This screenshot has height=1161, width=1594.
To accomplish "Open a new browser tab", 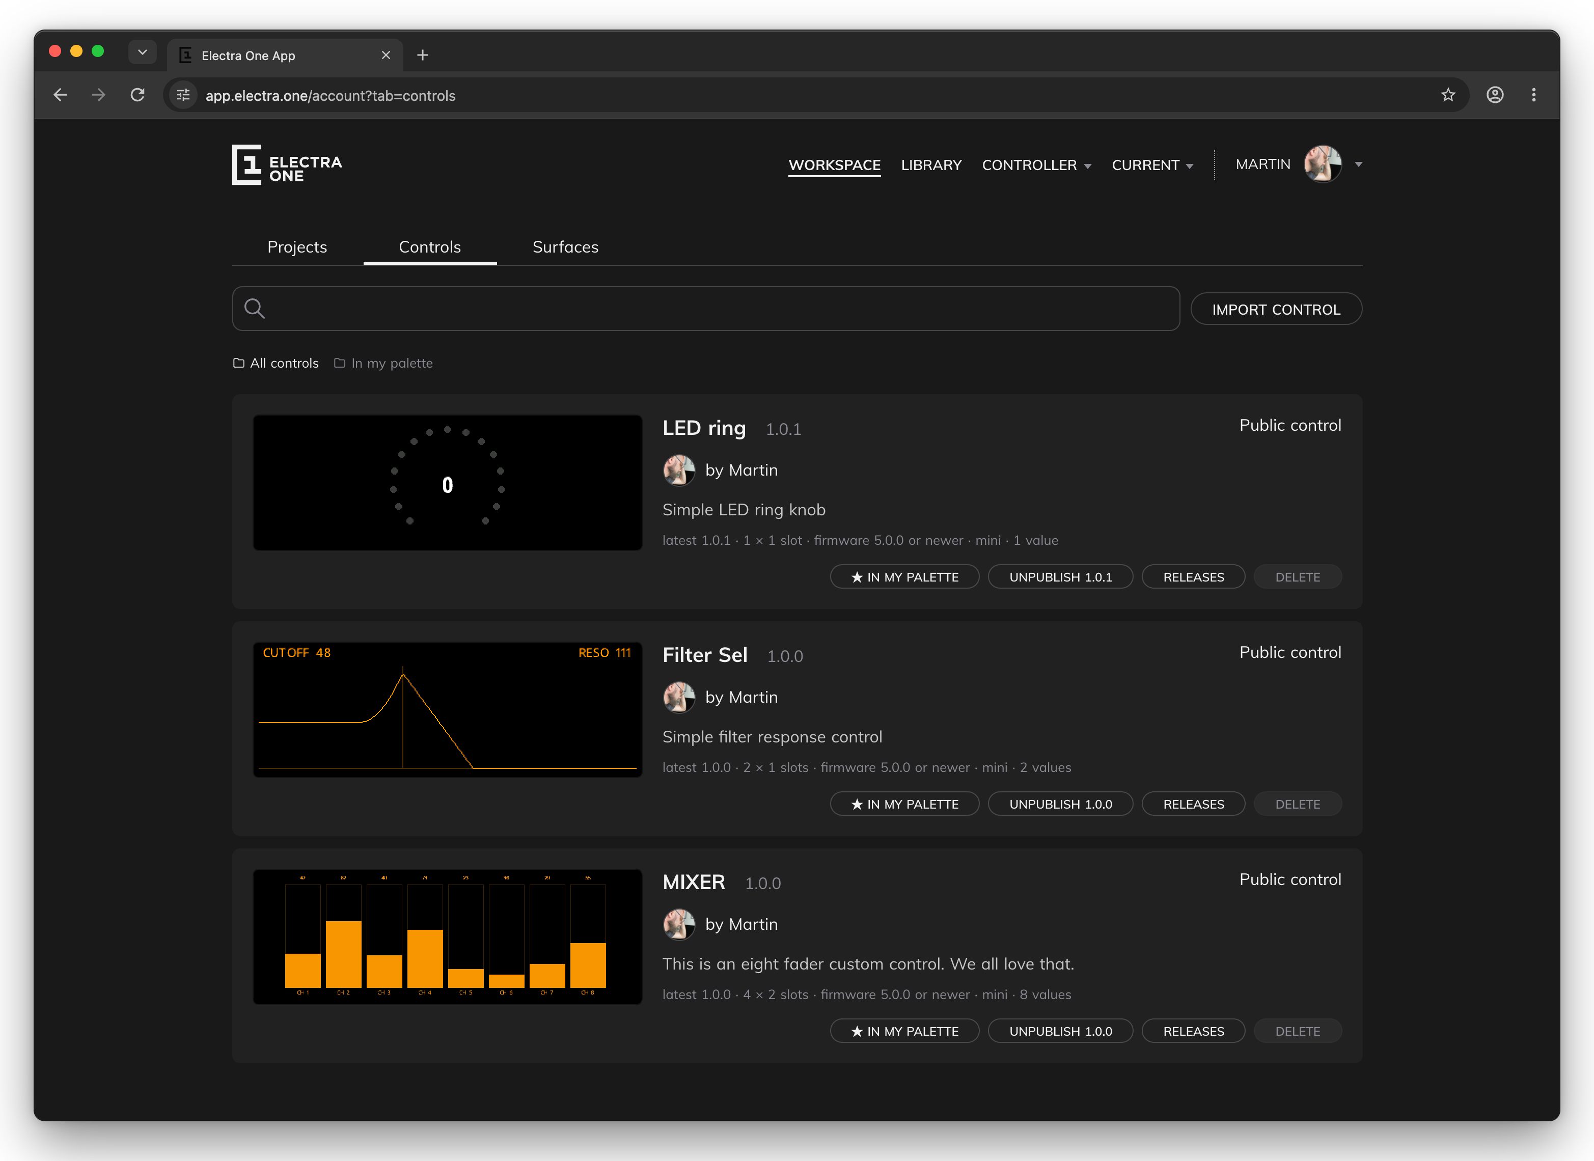I will pyautogui.click(x=422, y=55).
